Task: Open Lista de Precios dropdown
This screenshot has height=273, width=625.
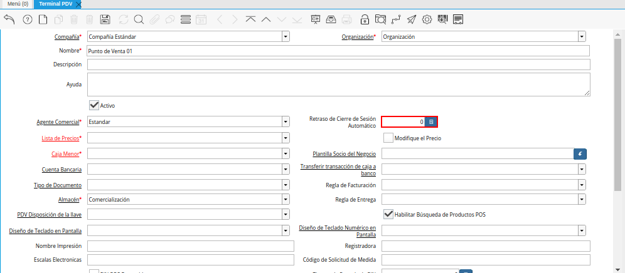Action: pos(286,138)
